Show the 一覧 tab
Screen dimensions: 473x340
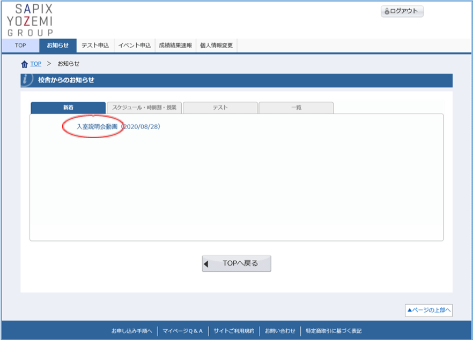(296, 108)
